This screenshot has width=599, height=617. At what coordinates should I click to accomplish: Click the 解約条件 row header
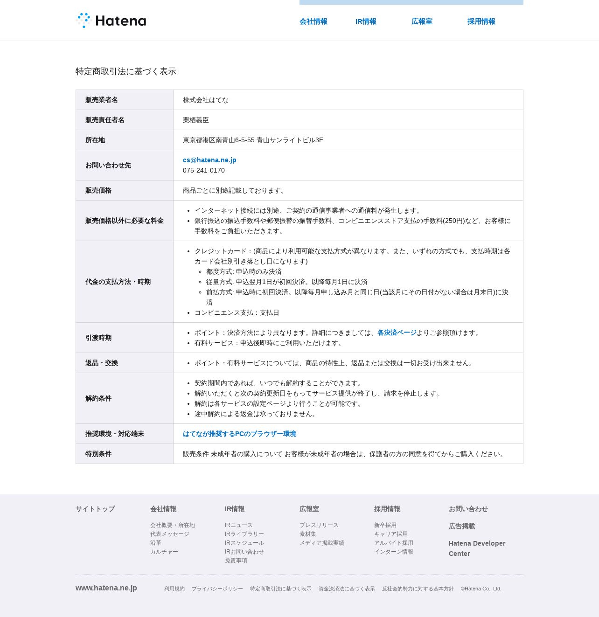click(x=125, y=398)
